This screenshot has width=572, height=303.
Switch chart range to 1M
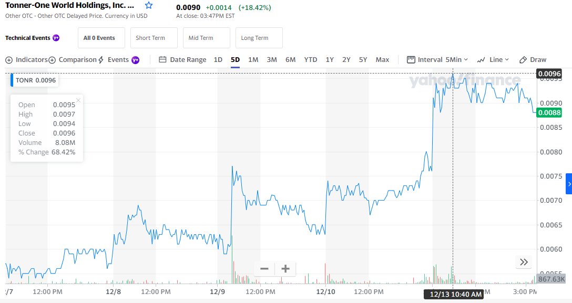click(253, 60)
